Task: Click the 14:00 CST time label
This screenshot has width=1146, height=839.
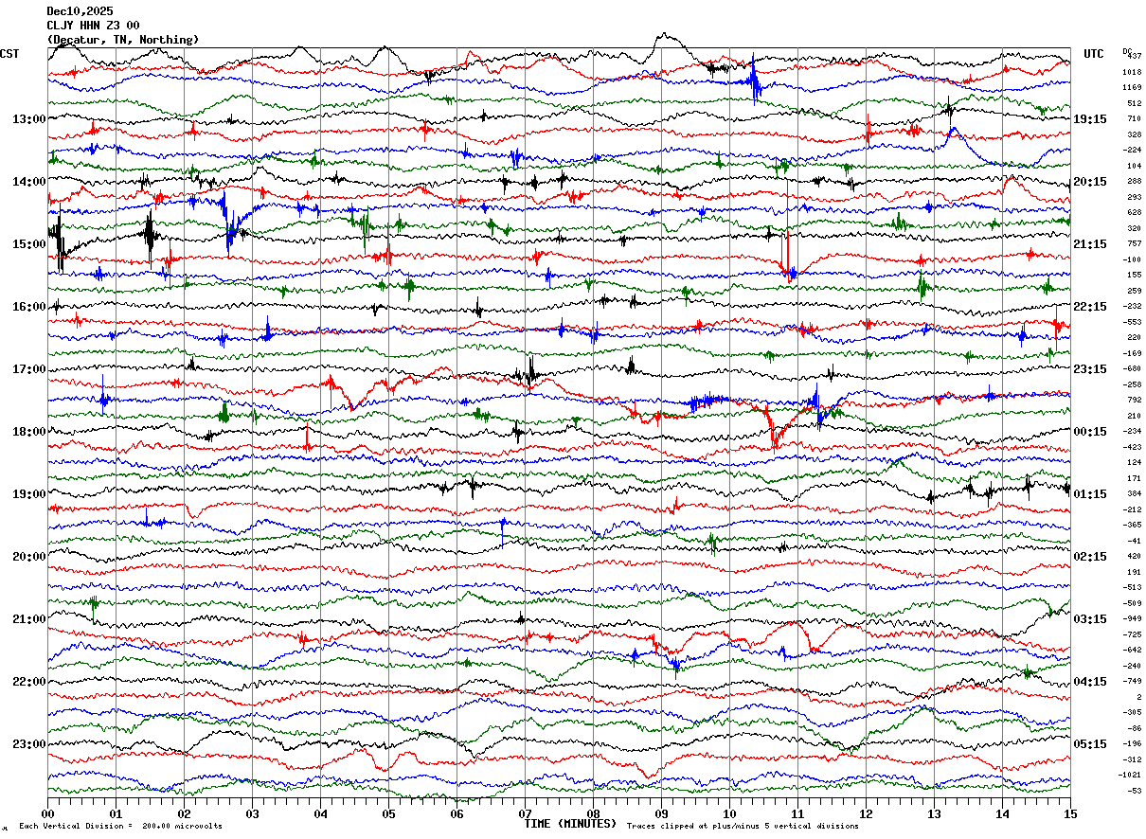Action: [29, 182]
